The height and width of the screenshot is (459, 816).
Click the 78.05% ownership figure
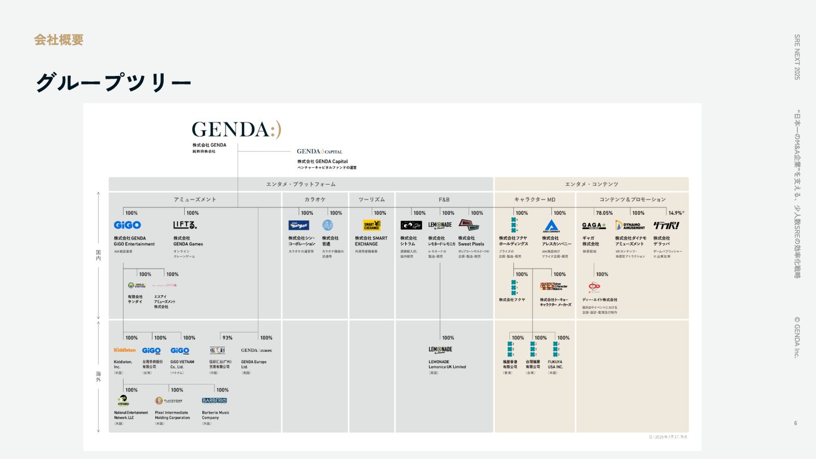(x=604, y=213)
